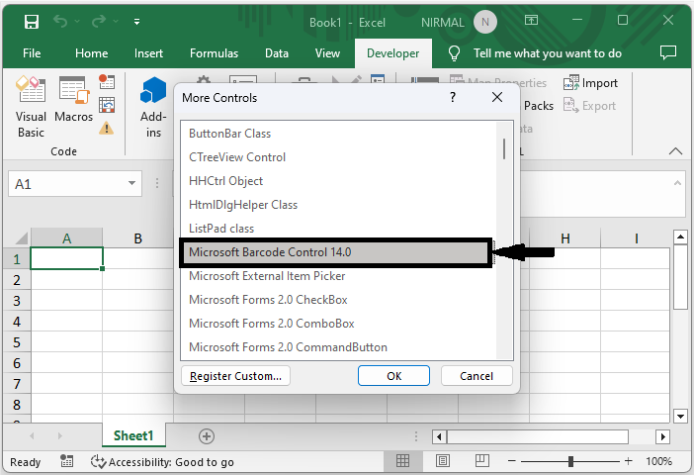Open Customize Quick Access Toolbar dropdown
The image size is (694, 475).
(x=136, y=21)
